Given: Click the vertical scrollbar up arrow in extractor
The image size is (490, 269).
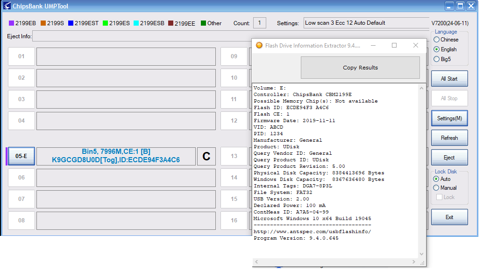Looking at the screenshot, I should point(421,88).
